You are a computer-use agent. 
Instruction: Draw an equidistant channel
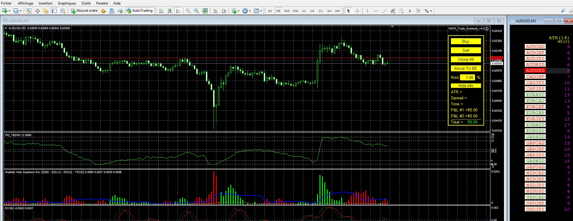pos(393,11)
